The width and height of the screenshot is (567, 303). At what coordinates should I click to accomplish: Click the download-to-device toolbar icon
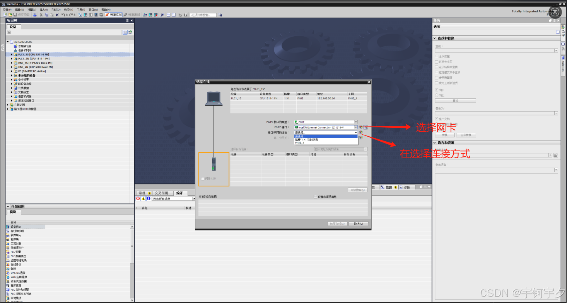(x=85, y=15)
